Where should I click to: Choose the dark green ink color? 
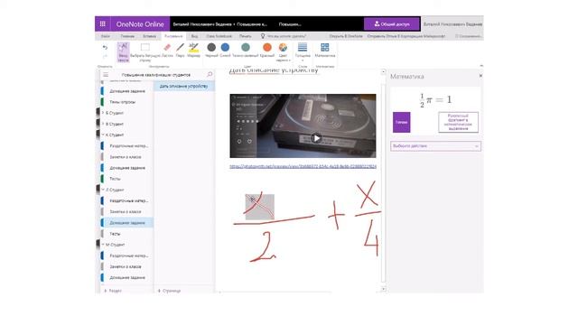tap(246, 51)
